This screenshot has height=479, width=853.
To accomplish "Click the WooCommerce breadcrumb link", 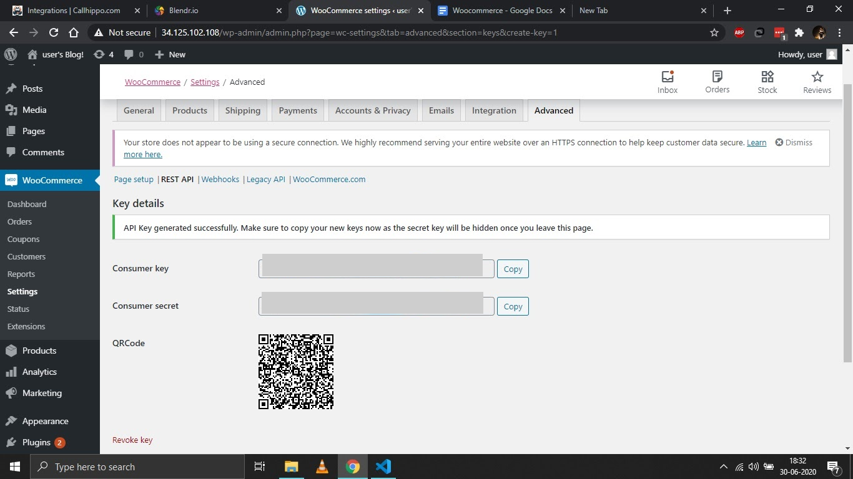I will tap(152, 82).
